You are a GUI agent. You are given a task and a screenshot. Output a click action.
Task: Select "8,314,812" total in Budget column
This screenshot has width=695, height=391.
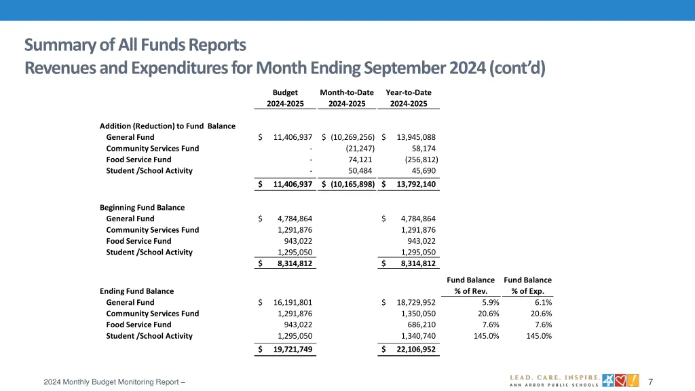[295, 263]
